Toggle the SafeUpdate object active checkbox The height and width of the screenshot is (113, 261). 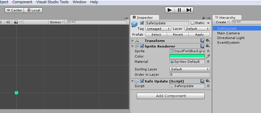point(142,23)
